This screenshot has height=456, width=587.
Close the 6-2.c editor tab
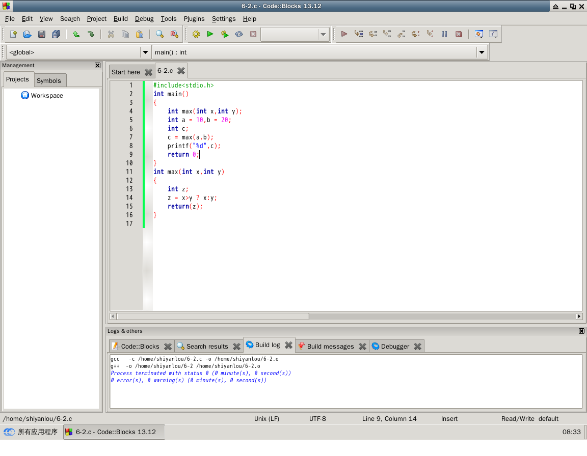[x=181, y=71]
